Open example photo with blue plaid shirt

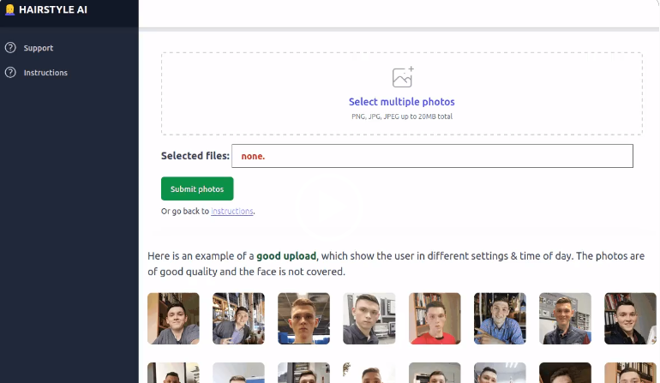click(500, 319)
